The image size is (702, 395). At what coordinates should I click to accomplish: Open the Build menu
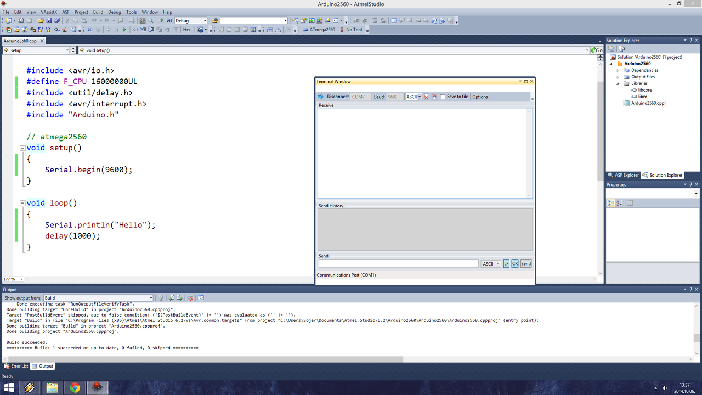[98, 12]
